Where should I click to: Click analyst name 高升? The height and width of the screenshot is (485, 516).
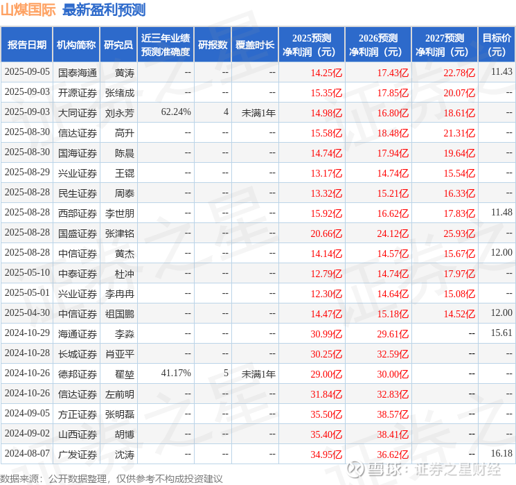pos(125,133)
